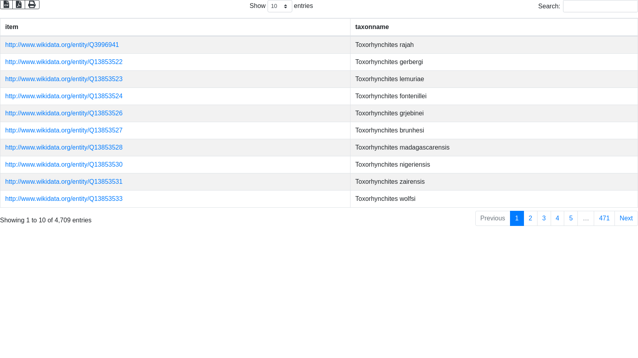Open Wikidata entity Q13853522 link
Image resolution: width=638 pixels, height=358 pixels.
coord(64,62)
